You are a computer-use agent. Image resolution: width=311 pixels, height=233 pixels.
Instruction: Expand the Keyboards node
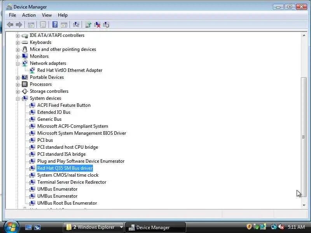point(17,43)
